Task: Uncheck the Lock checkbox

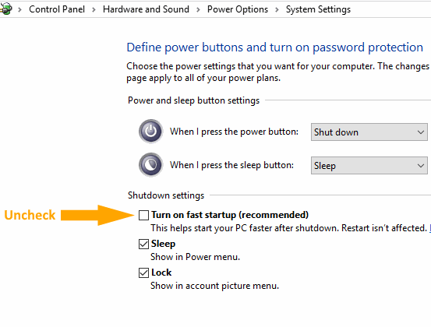Action: 143,272
